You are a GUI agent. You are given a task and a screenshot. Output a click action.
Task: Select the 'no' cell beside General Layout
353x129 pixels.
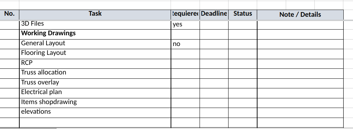click(x=185, y=44)
